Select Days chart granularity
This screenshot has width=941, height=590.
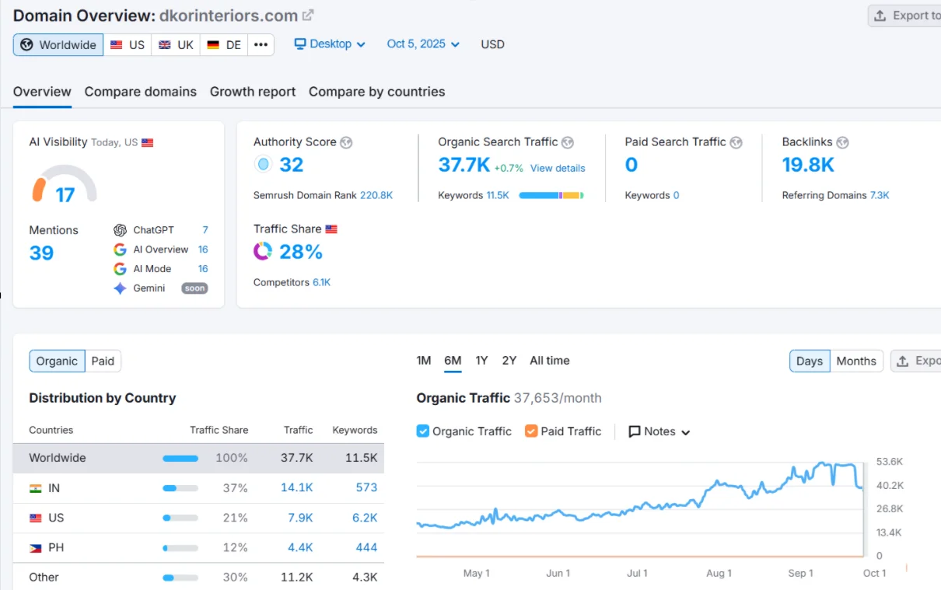810,361
